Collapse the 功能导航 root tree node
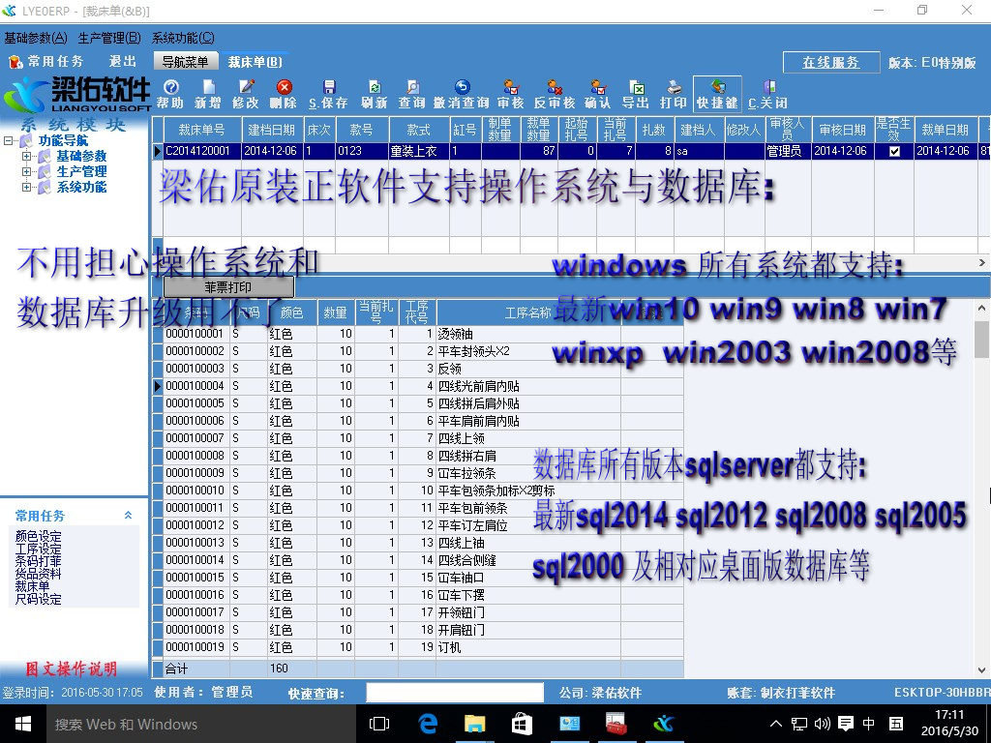The width and height of the screenshot is (991, 743). click(8, 141)
